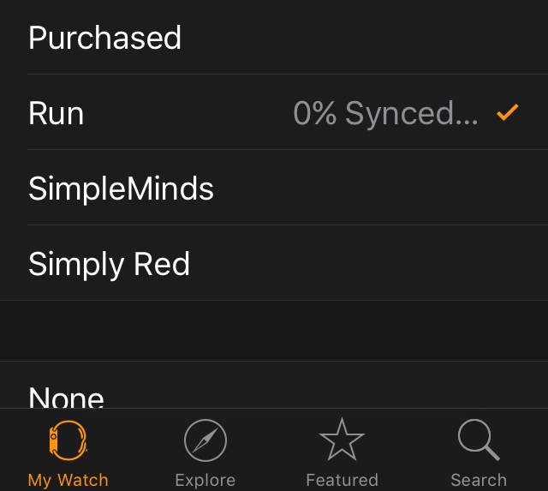This screenshot has width=548, height=491.
Task: Select the None option
Action: 66,398
